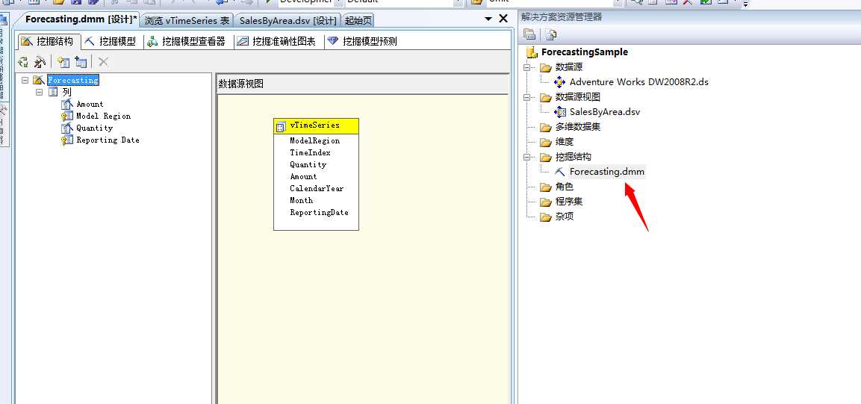The height and width of the screenshot is (404, 861).
Task: Click the create related mining model icon
Action: pyautogui.click(x=40, y=62)
